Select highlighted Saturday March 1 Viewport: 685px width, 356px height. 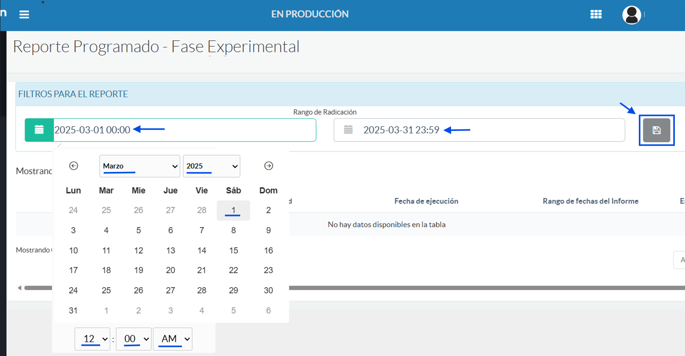click(234, 210)
